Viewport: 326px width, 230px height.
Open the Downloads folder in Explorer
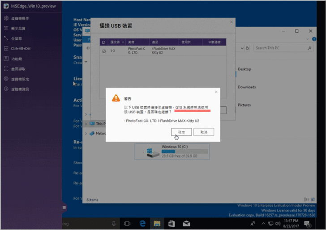247,87
